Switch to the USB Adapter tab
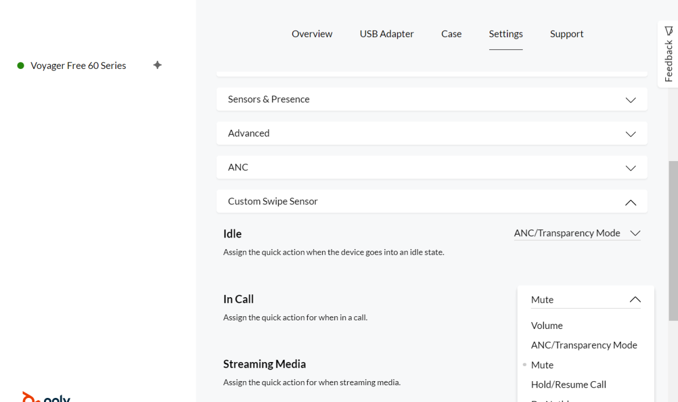 [x=387, y=34]
